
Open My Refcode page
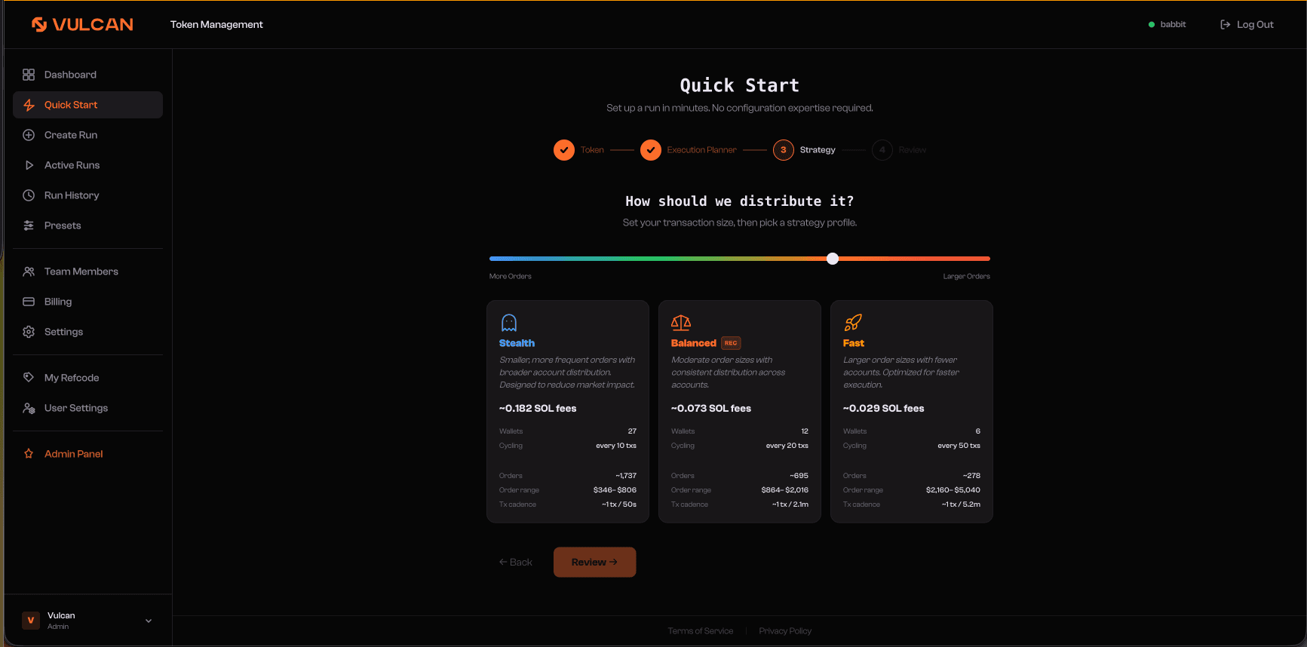click(87, 378)
